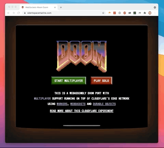Reload the page
This screenshot has height=148, width=164.
pos(18,13)
